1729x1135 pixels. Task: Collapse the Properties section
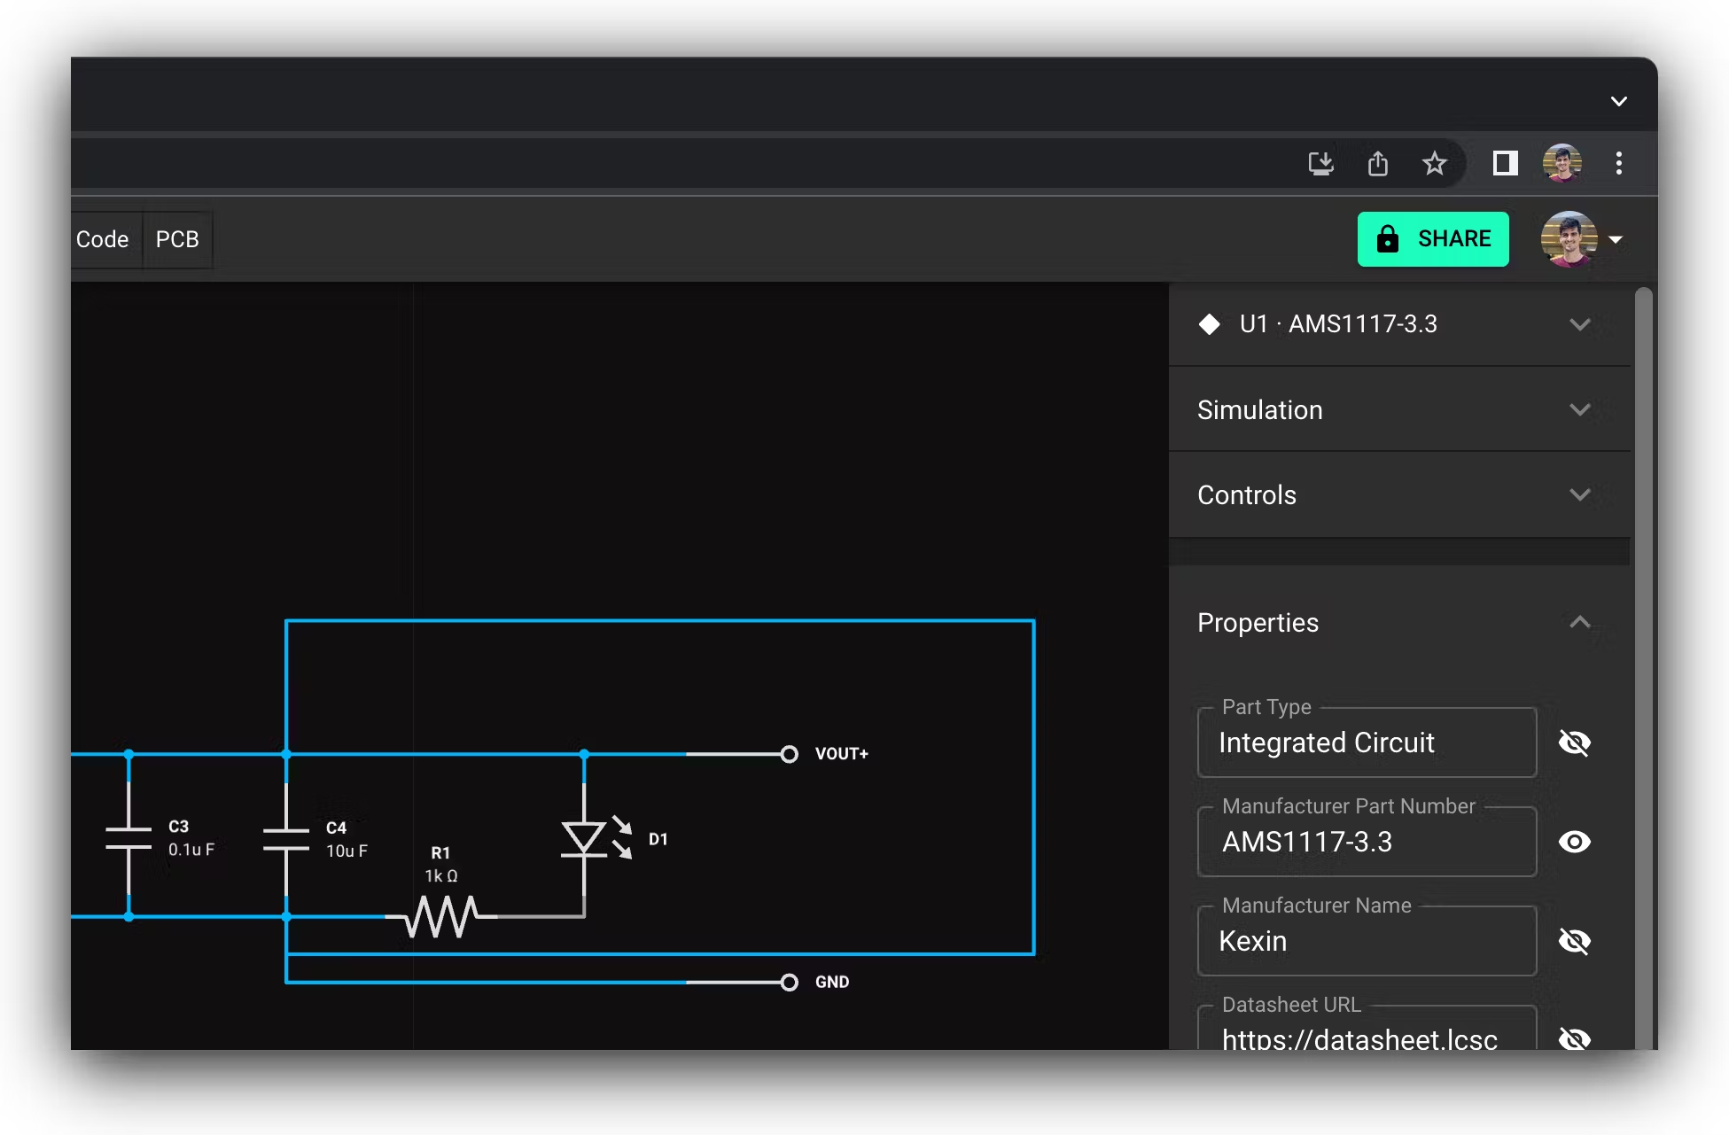[1580, 622]
